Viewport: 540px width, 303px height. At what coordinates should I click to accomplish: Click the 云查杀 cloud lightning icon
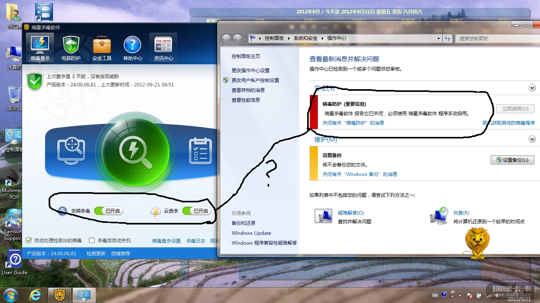click(155, 211)
